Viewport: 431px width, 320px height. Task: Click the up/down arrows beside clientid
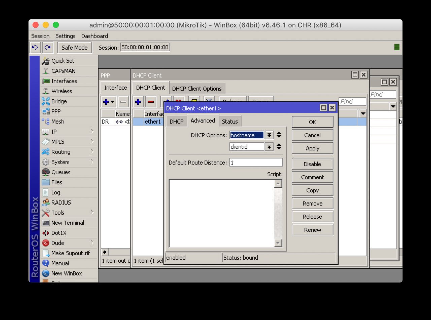(x=279, y=147)
